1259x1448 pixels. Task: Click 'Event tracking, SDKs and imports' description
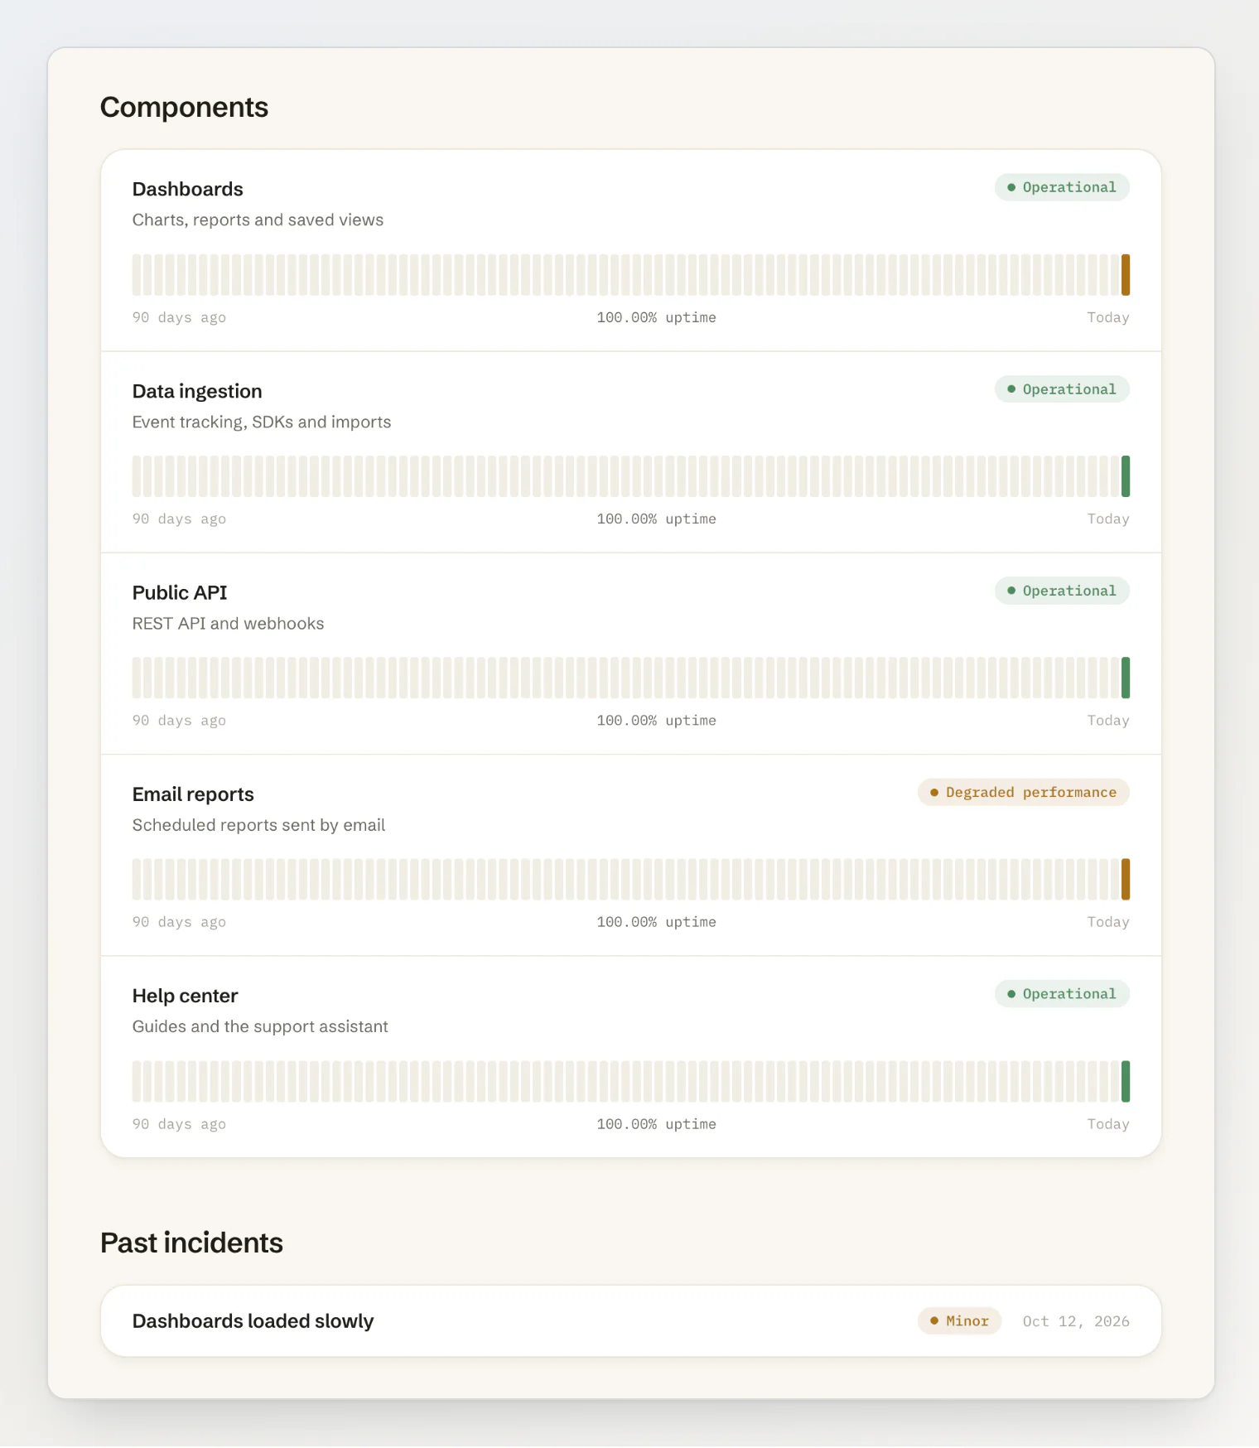(262, 422)
